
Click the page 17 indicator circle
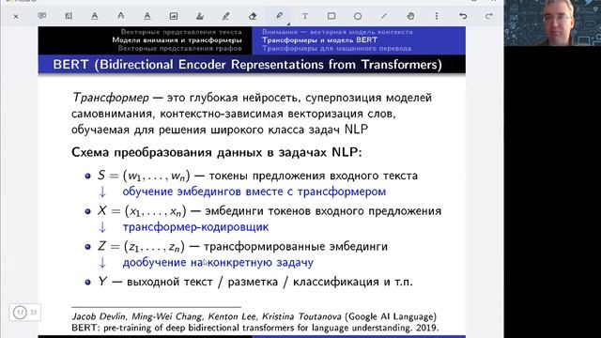coord(20,313)
